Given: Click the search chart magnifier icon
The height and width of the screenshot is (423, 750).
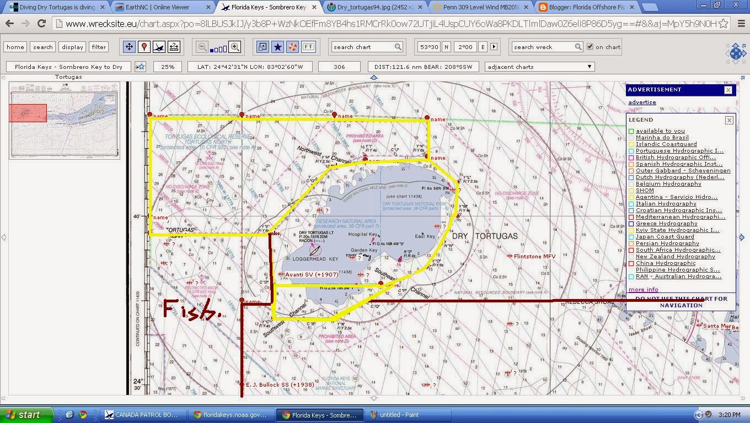Looking at the screenshot, I should pyautogui.click(x=398, y=47).
